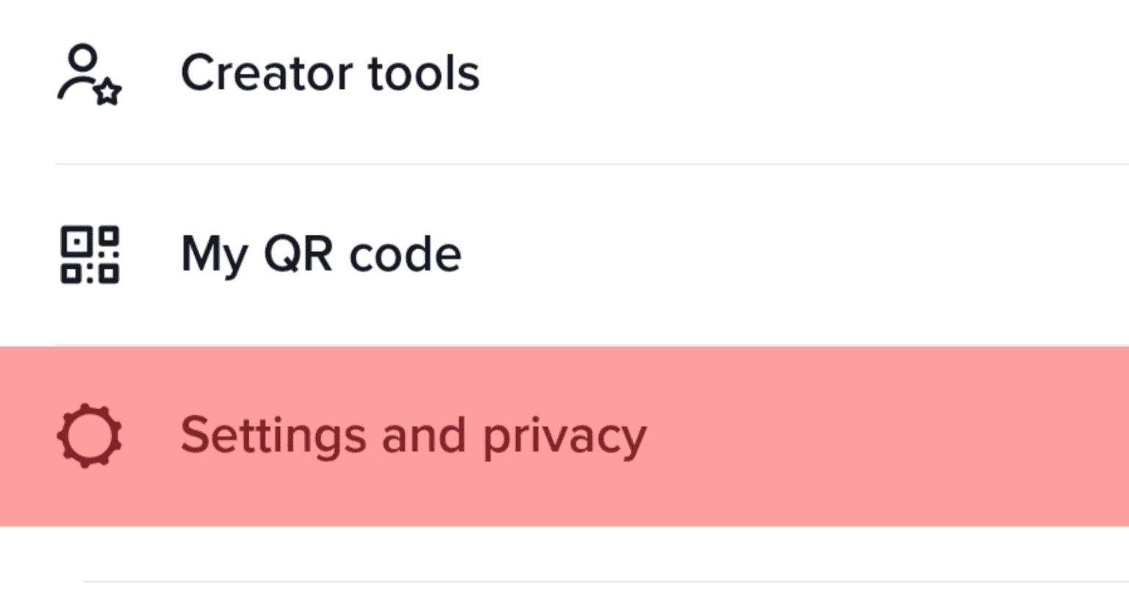This screenshot has height=590, width=1129.
Task: Click the Settings gear icon
Action: click(90, 435)
